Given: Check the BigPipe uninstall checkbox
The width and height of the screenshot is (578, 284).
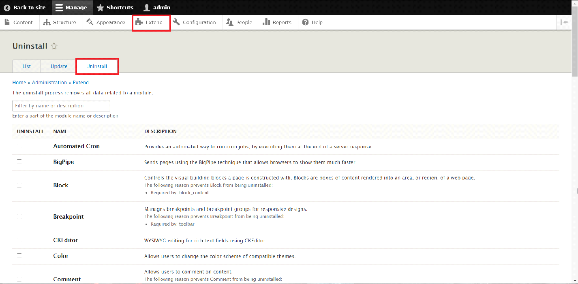Looking at the screenshot, I should coord(19,162).
